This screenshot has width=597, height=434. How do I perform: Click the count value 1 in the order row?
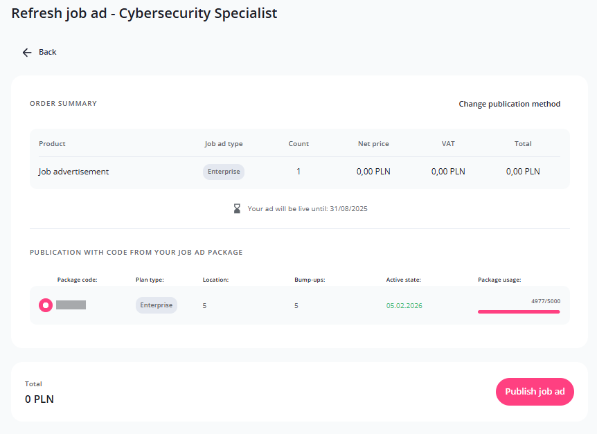tap(298, 172)
